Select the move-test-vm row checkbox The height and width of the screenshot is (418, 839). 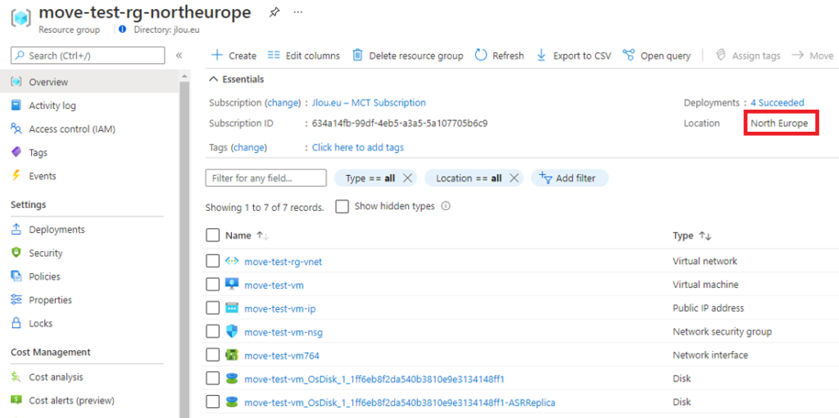pyautogui.click(x=212, y=285)
